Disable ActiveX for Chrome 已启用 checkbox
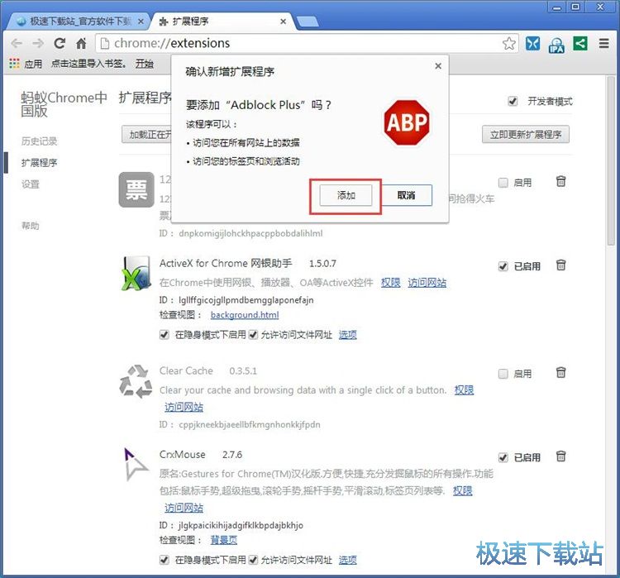 coord(503,266)
